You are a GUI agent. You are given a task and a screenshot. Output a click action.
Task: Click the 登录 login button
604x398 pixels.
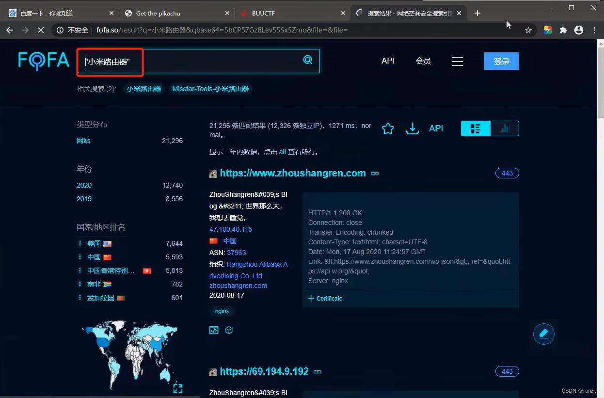[x=501, y=61]
